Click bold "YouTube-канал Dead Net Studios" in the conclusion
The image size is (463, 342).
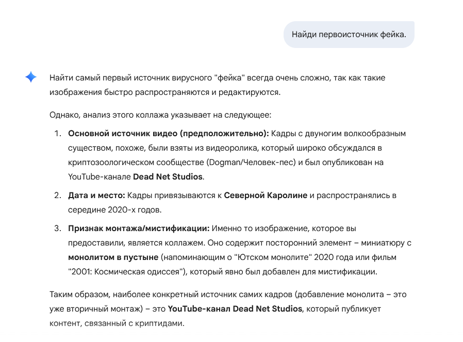[235, 310]
